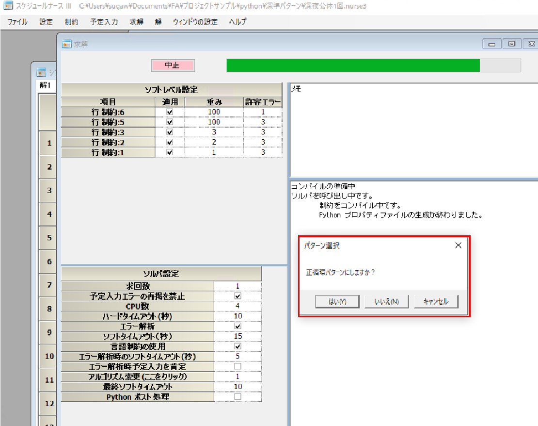Minimize the 求解 child window

point(492,44)
